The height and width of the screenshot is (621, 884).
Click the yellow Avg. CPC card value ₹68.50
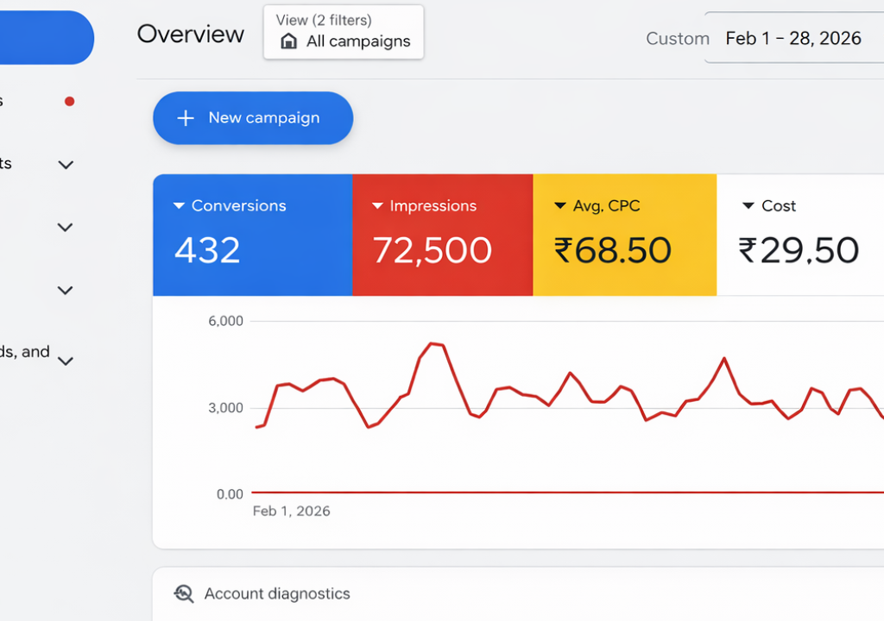(612, 251)
